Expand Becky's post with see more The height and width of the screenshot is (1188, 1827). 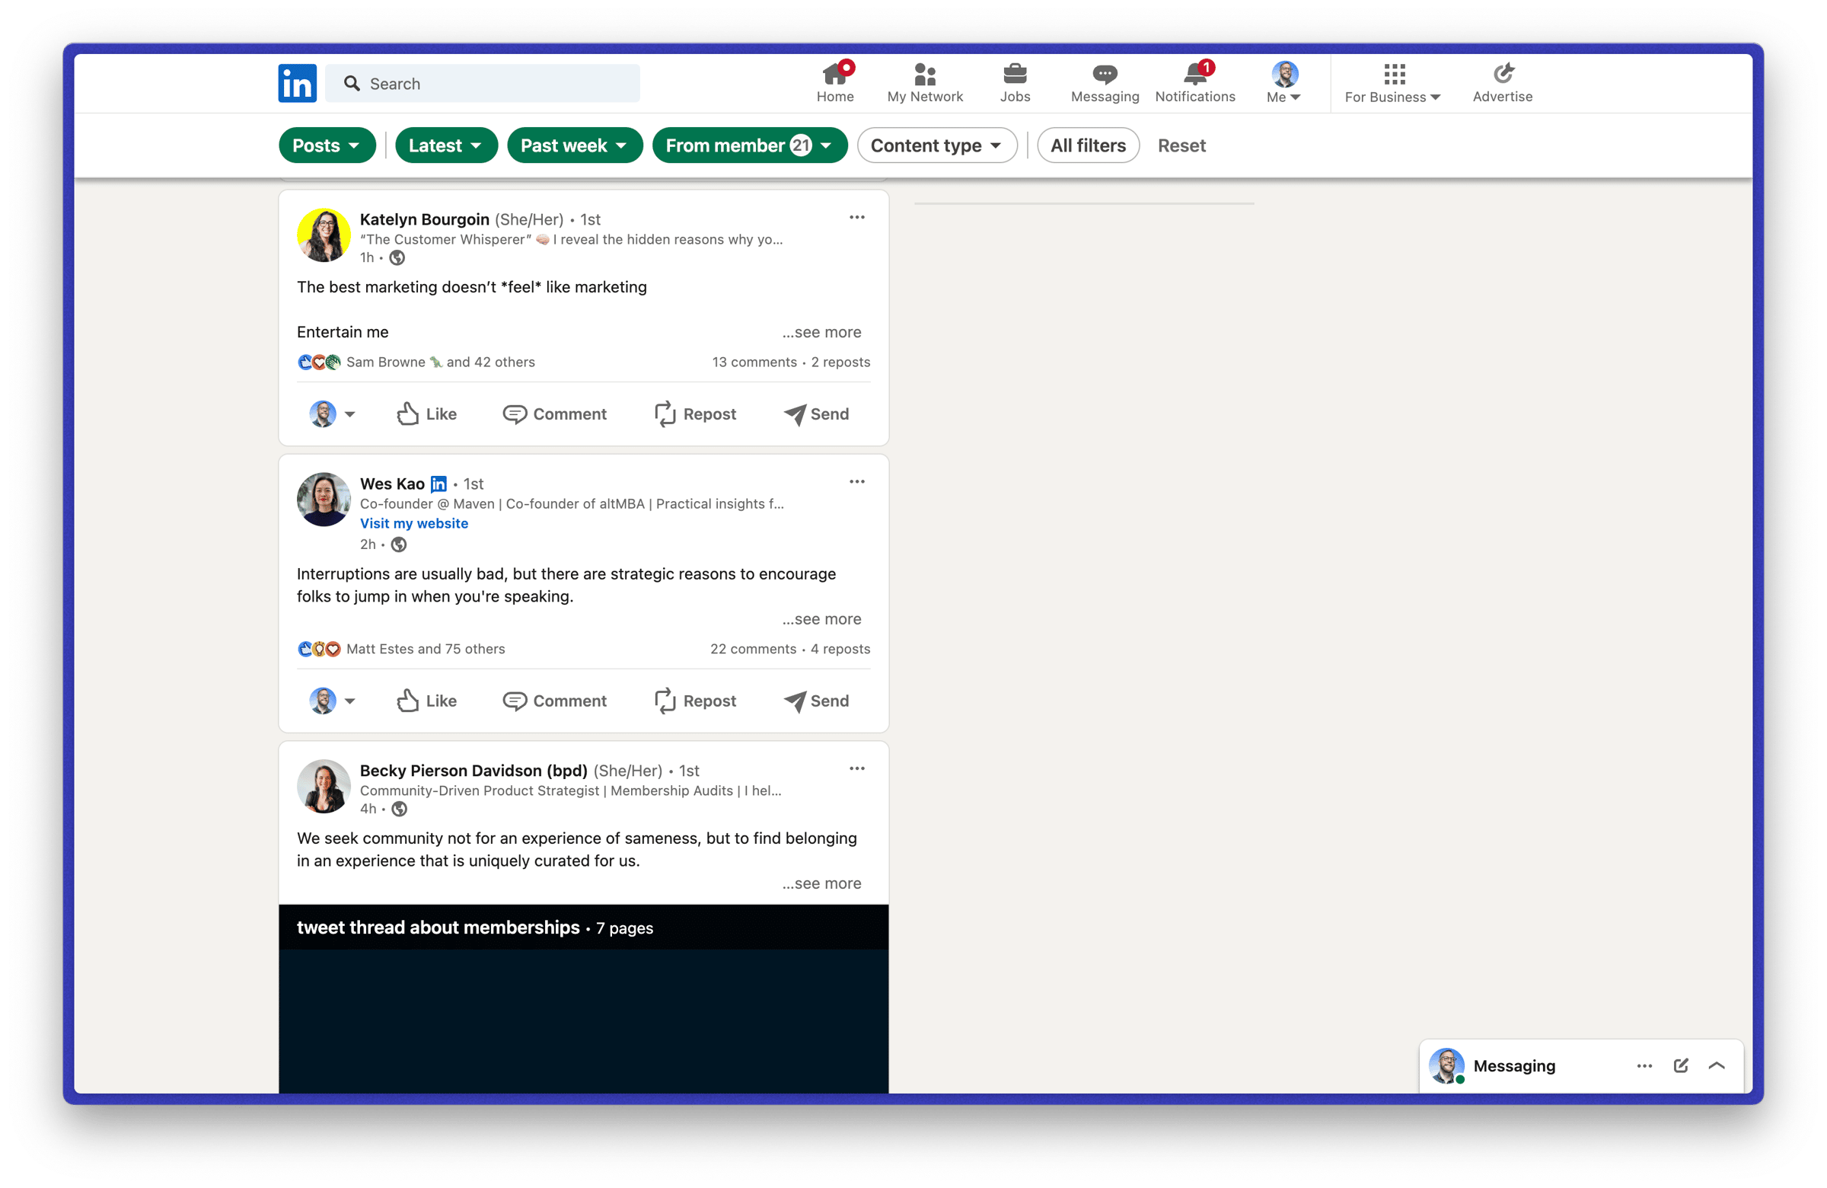(x=821, y=883)
